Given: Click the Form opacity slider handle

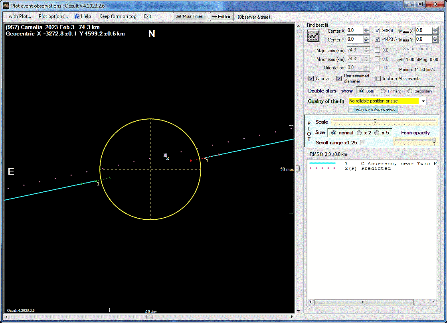Looking at the screenshot, I should point(434,140).
